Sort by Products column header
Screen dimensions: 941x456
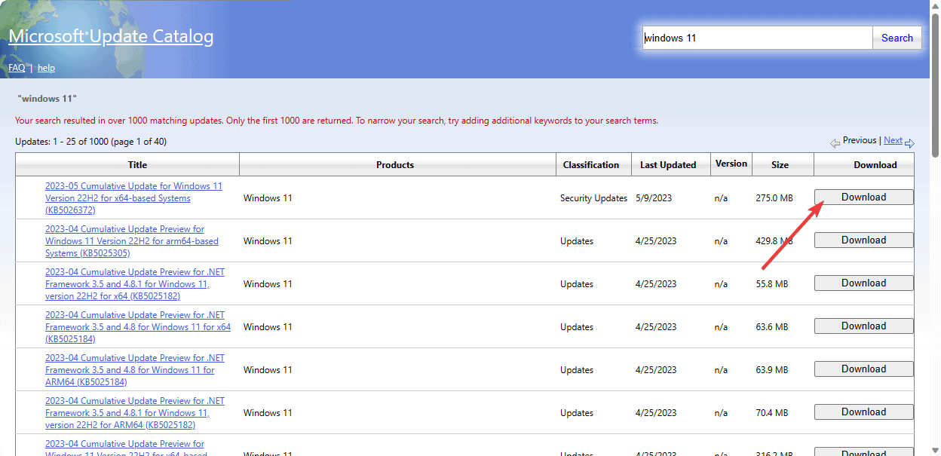pyautogui.click(x=395, y=164)
